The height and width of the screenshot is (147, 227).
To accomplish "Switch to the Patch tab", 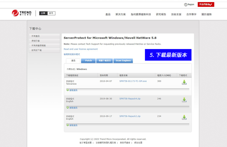I will (x=88, y=61).
